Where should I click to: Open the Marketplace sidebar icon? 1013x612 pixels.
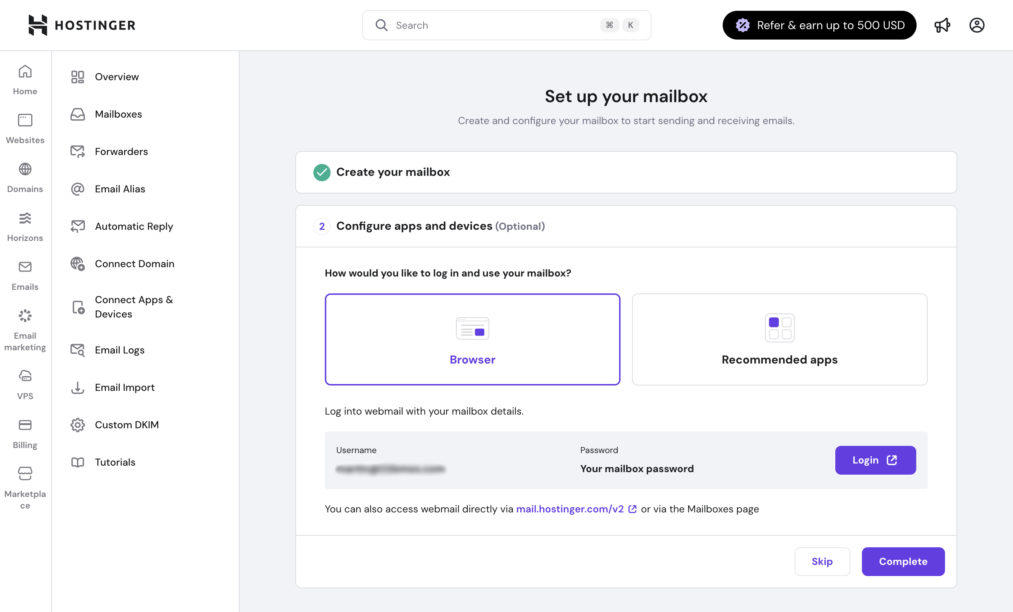tap(25, 487)
